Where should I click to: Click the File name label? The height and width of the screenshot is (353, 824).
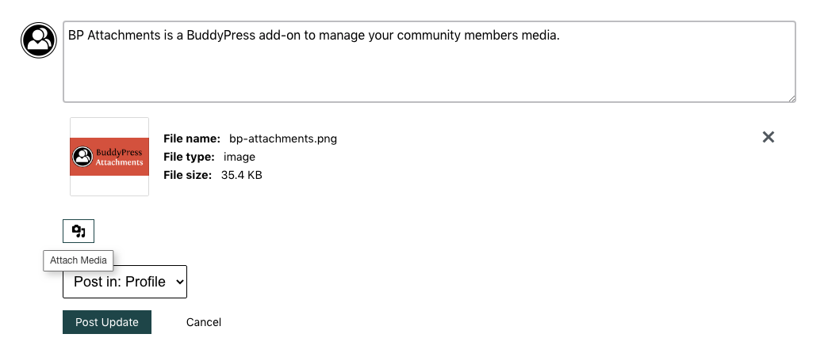point(192,139)
